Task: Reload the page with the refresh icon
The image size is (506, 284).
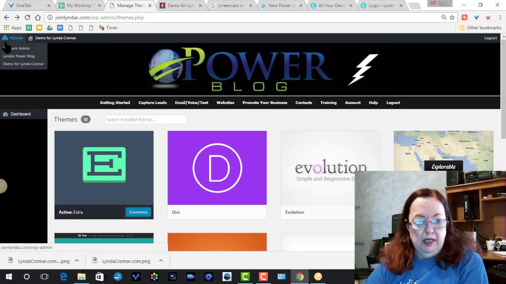Action: click(x=27, y=17)
